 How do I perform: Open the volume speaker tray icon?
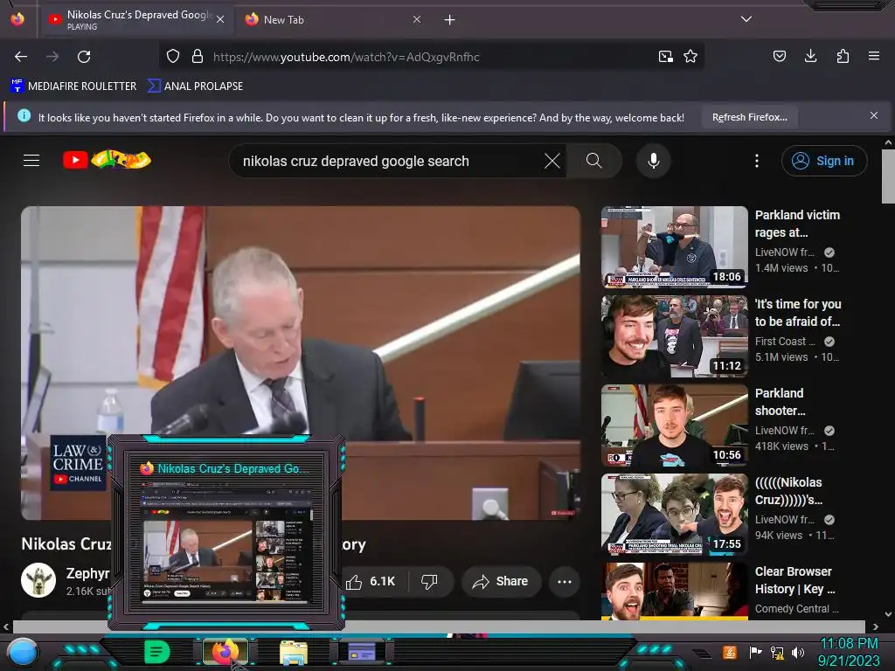coord(798,652)
